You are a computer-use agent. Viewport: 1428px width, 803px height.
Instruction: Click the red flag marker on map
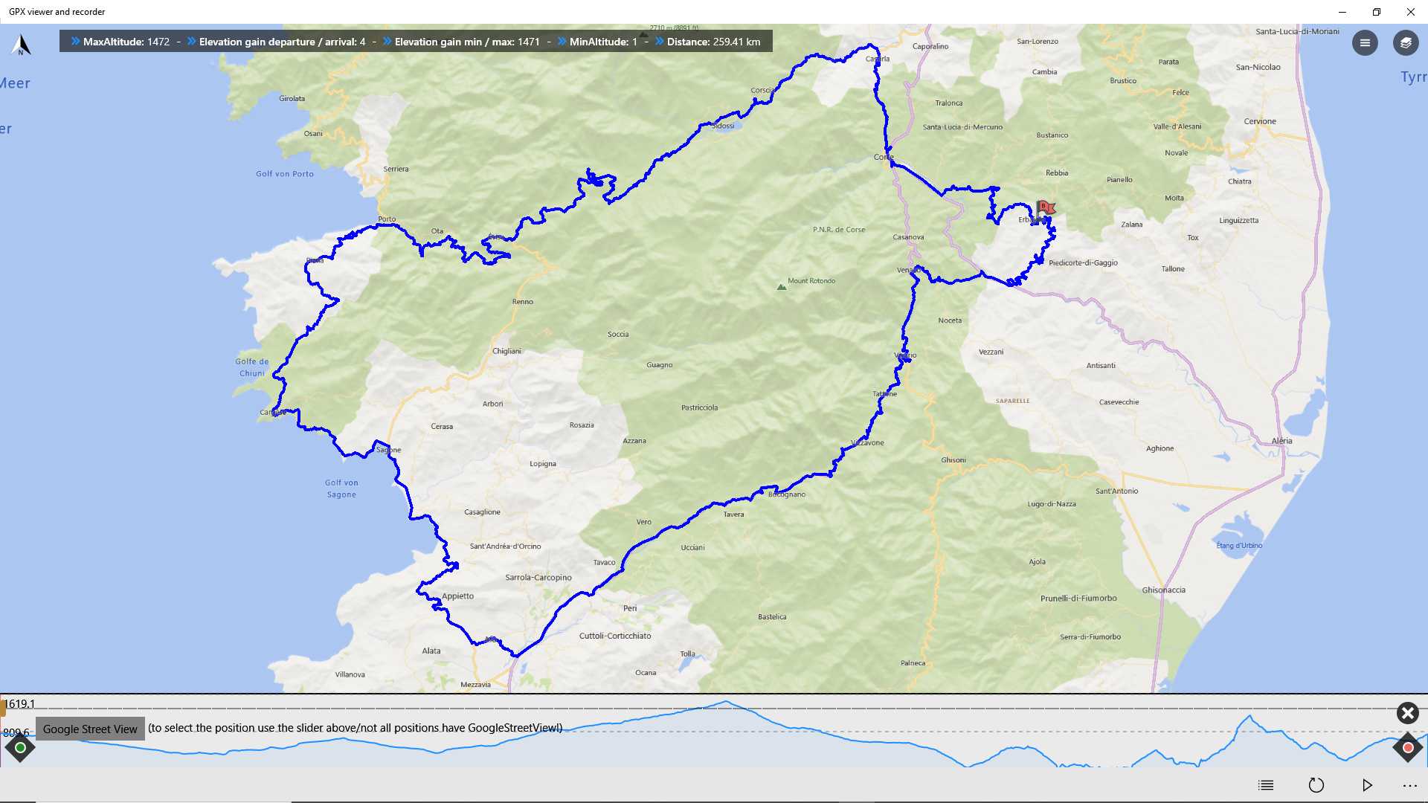(1045, 208)
